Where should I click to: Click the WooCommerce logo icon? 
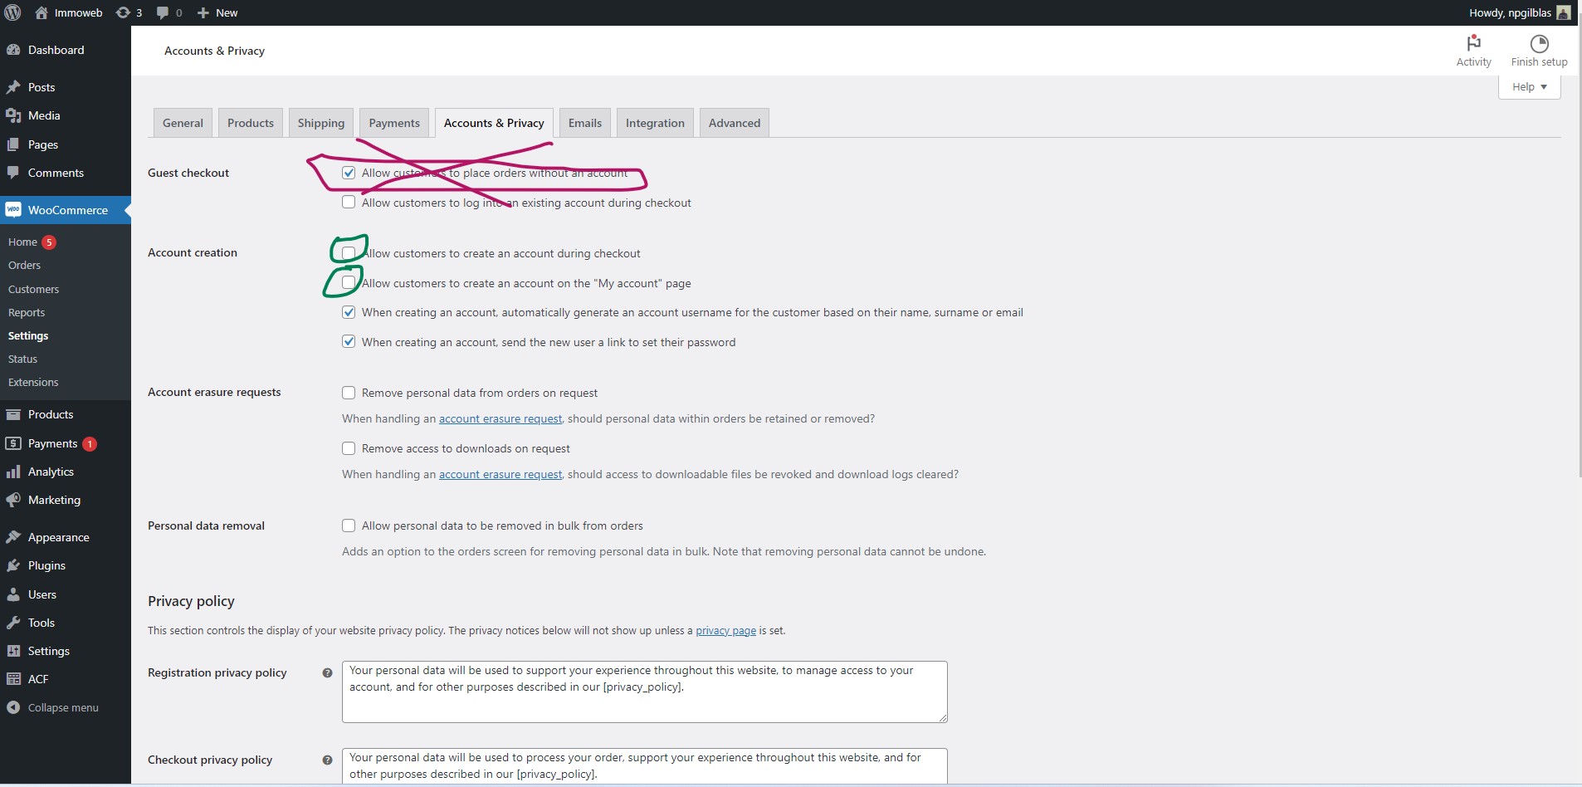tap(13, 210)
